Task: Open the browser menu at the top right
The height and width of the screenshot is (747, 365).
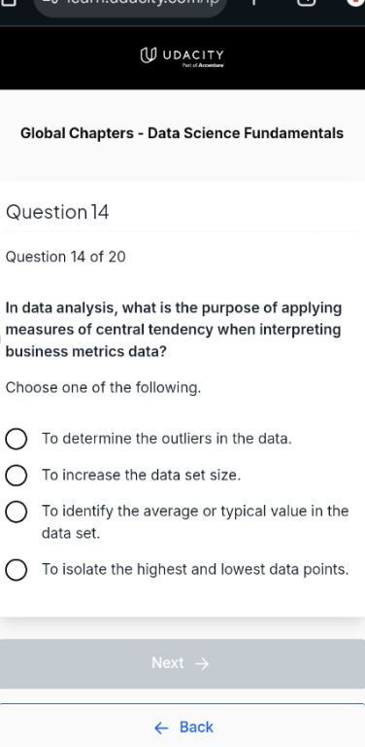Action: tap(356, 2)
